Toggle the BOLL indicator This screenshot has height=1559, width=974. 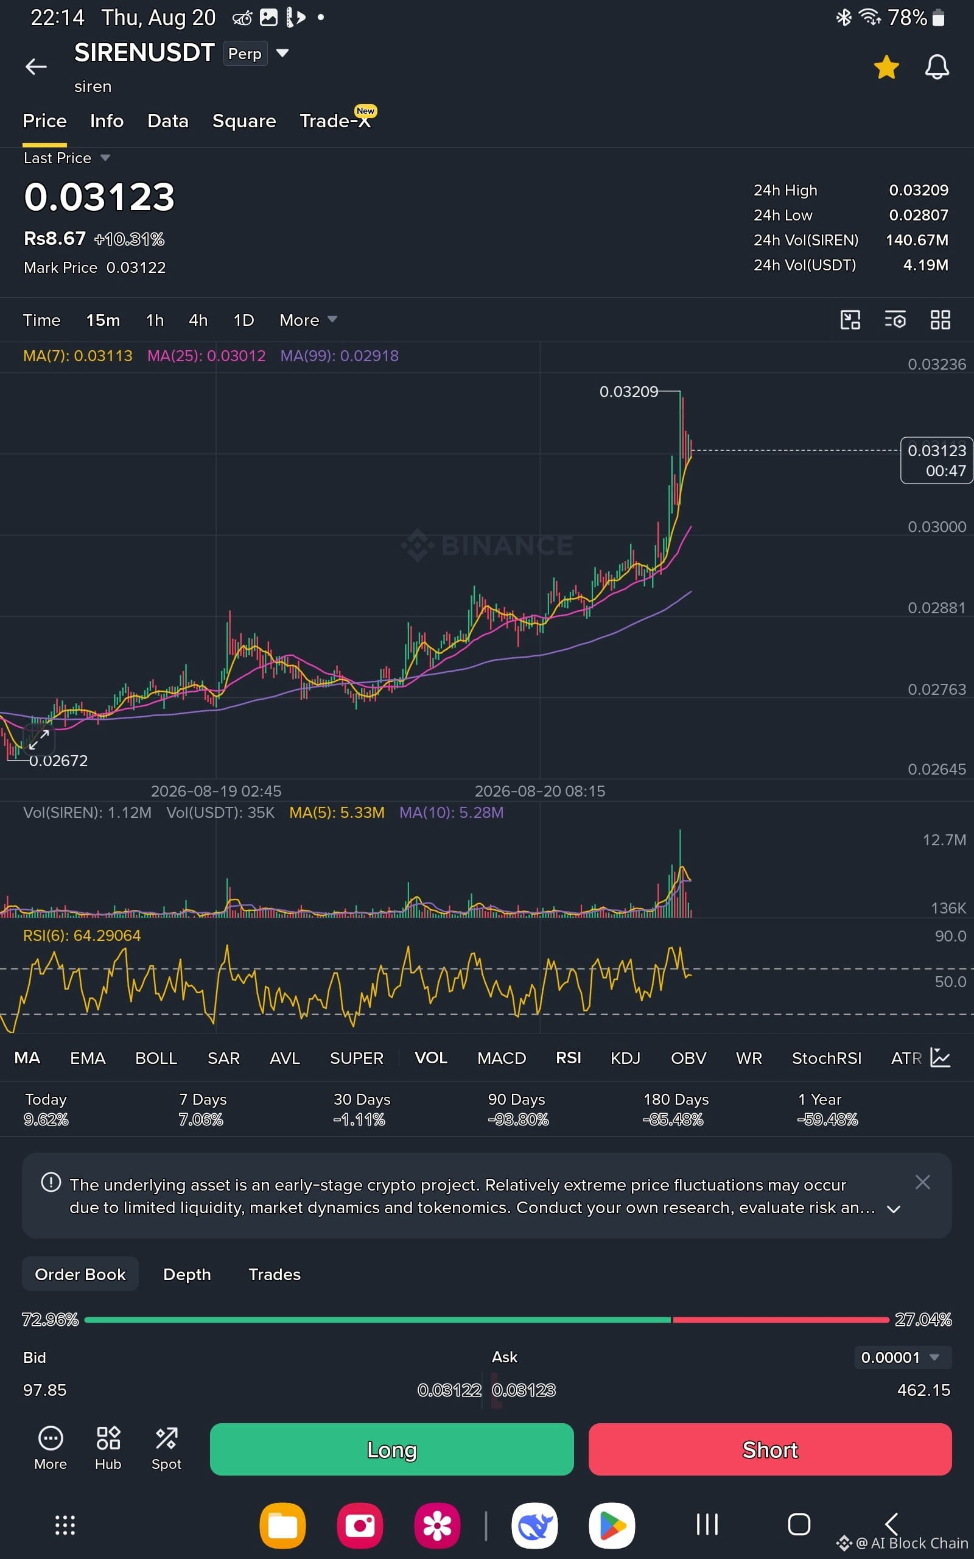[x=156, y=1058]
